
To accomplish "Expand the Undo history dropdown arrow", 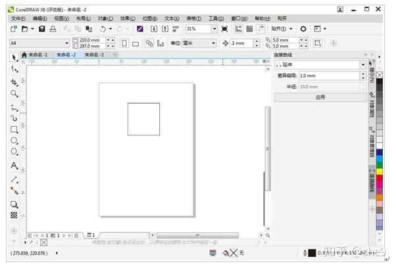I will [x=111, y=29].
